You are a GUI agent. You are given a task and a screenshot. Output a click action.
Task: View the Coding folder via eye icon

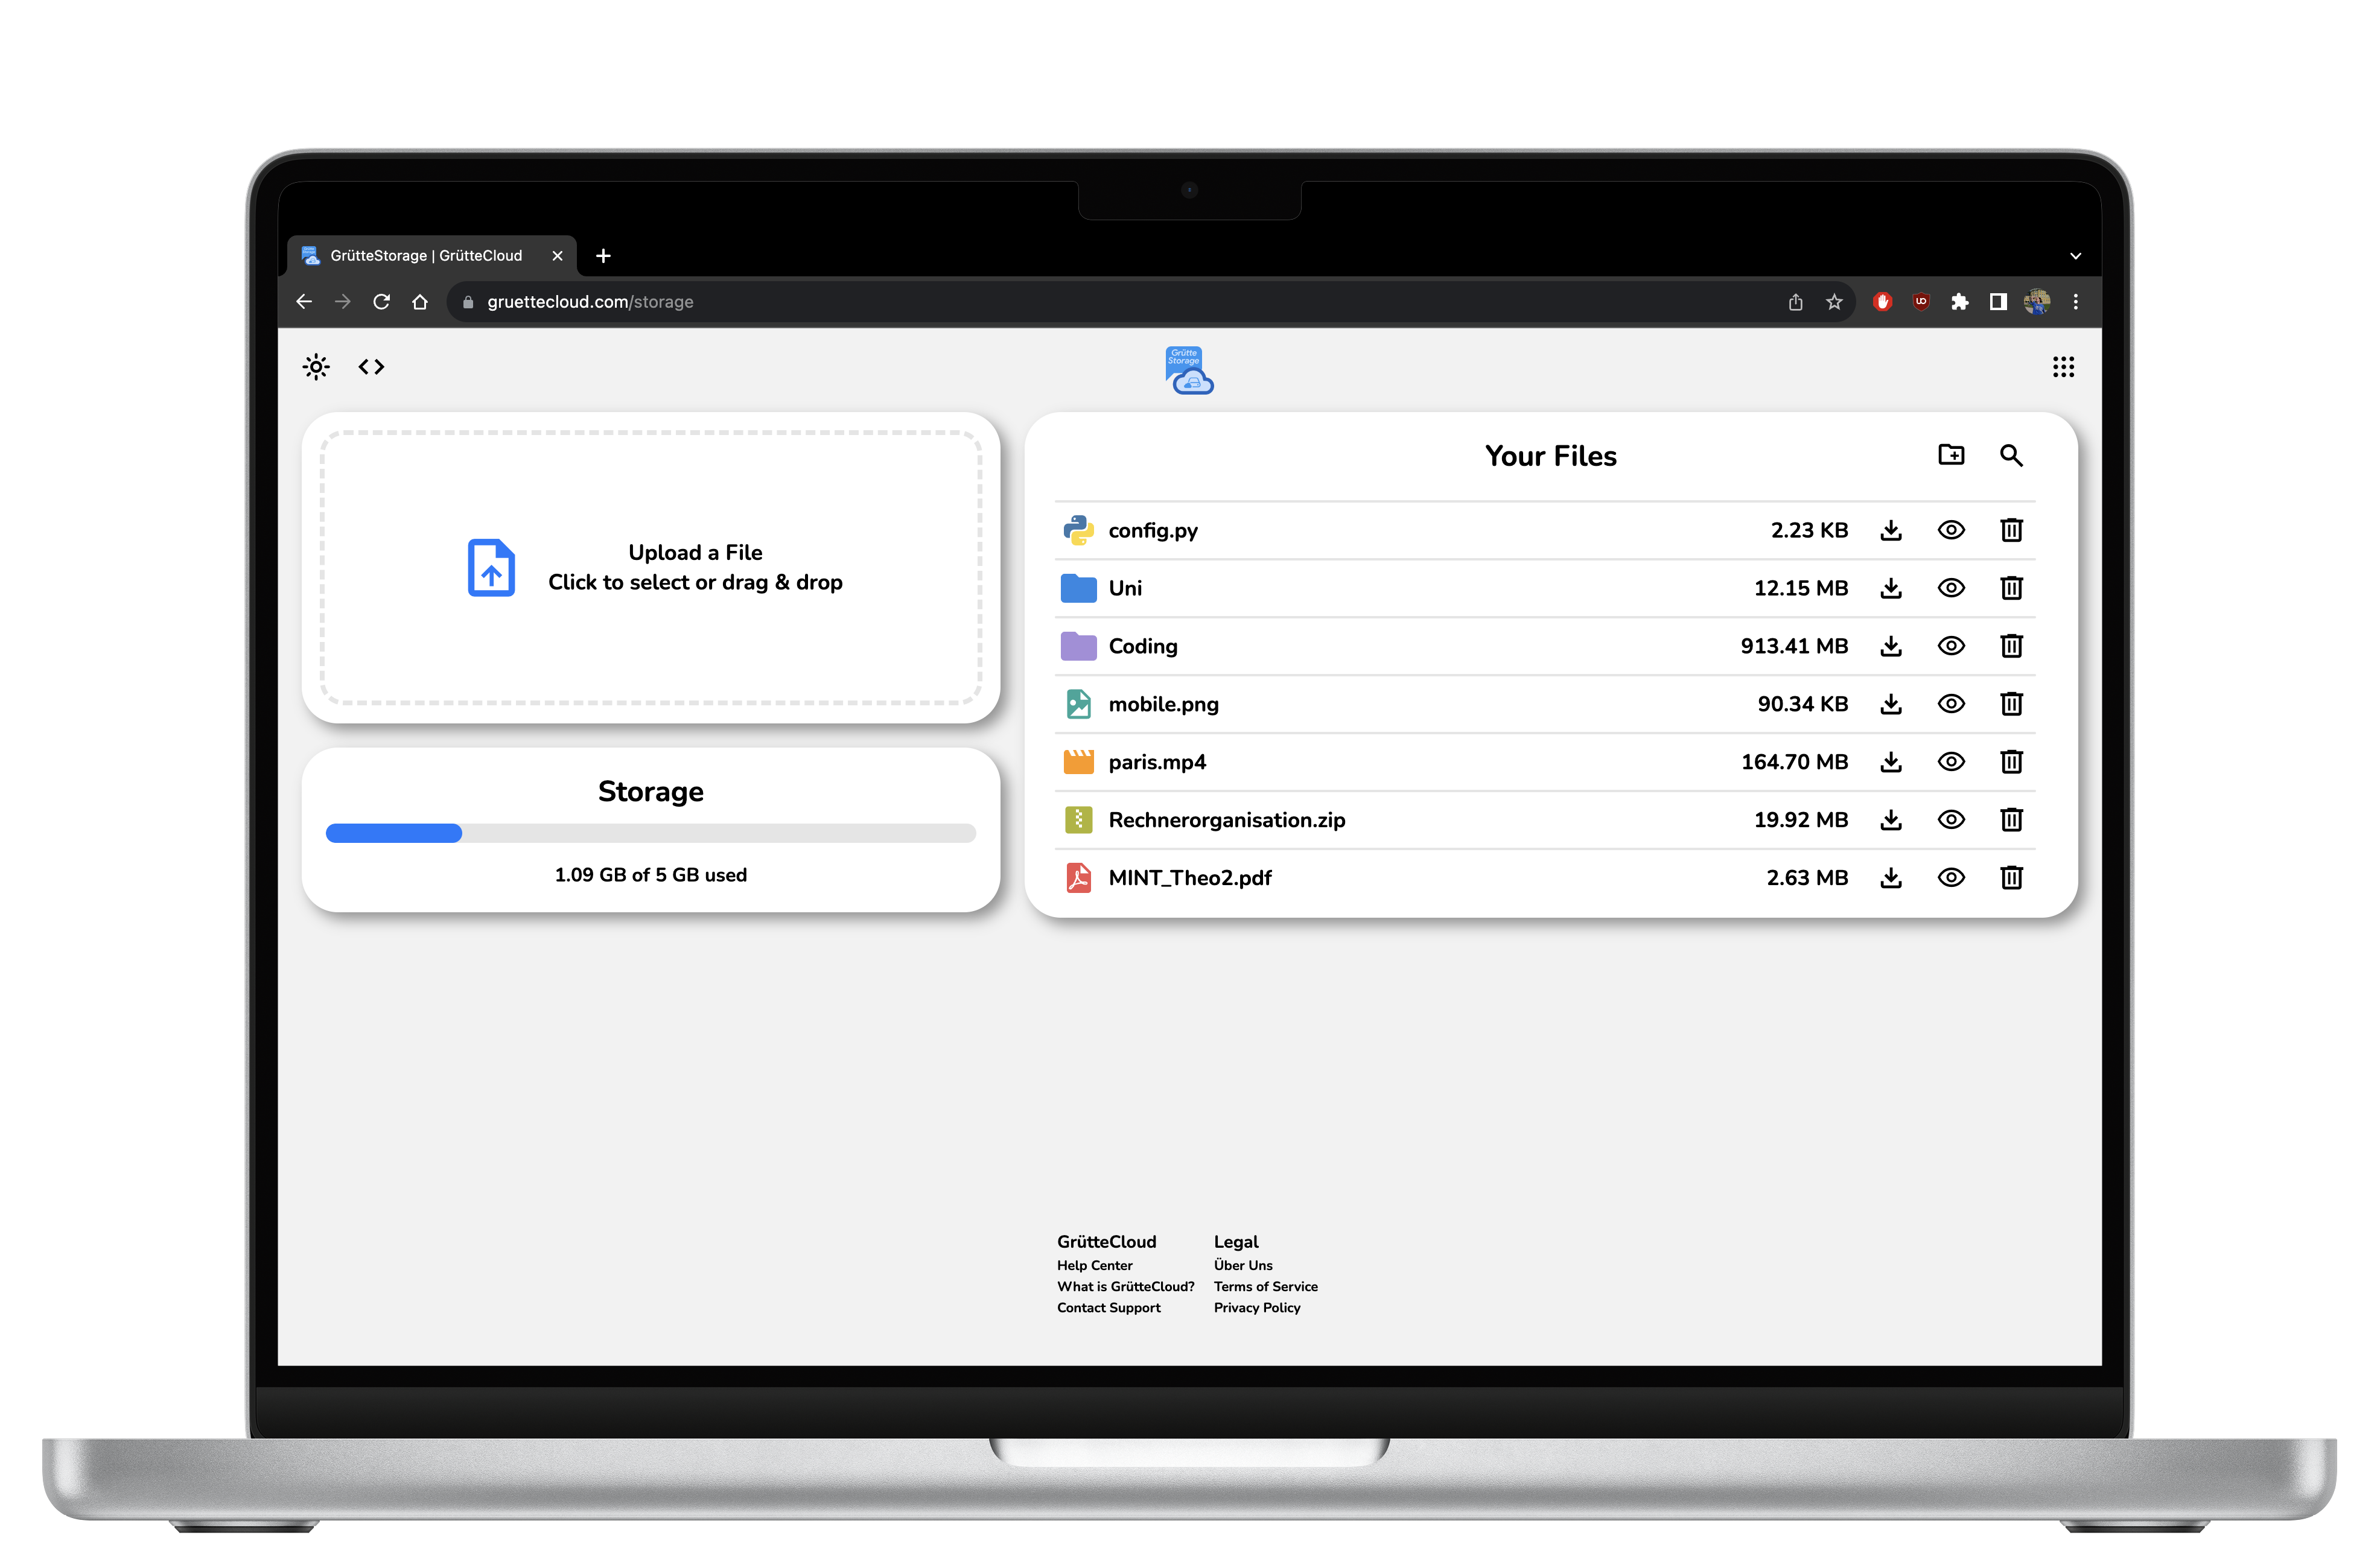click(1951, 646)
